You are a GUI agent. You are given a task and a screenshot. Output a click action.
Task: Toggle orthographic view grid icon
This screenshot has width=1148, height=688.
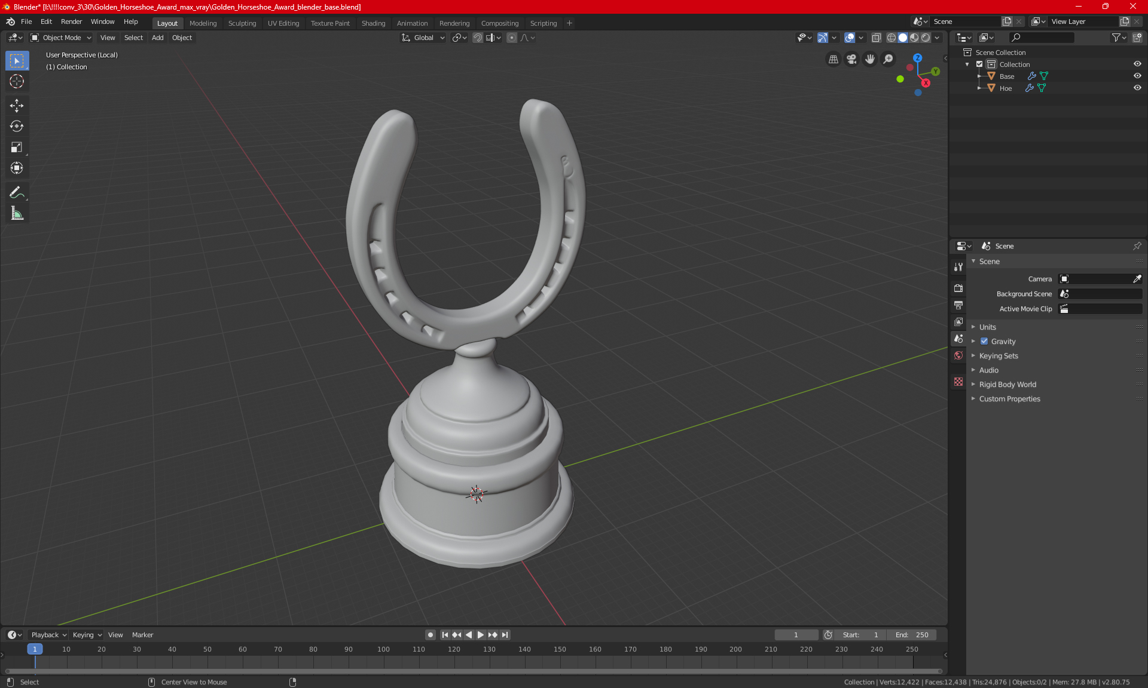[833, 59]
